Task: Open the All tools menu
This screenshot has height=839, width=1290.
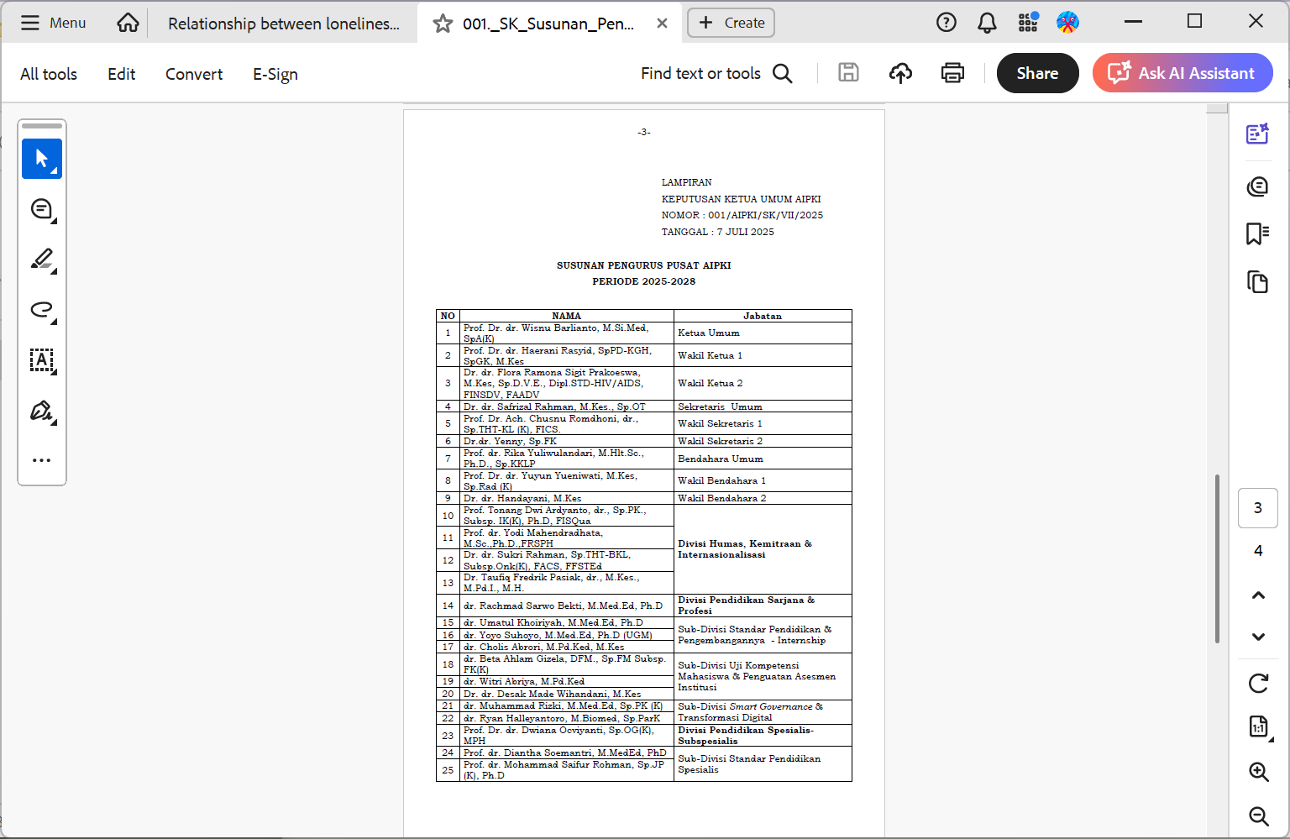Action: coord(49,74)
